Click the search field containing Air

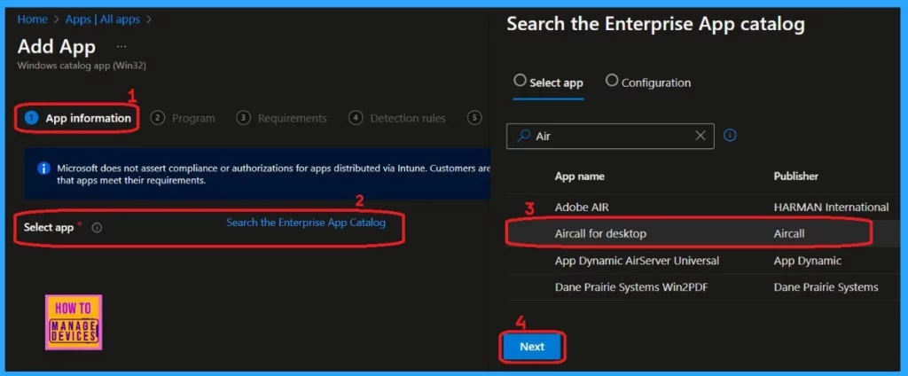610,137
